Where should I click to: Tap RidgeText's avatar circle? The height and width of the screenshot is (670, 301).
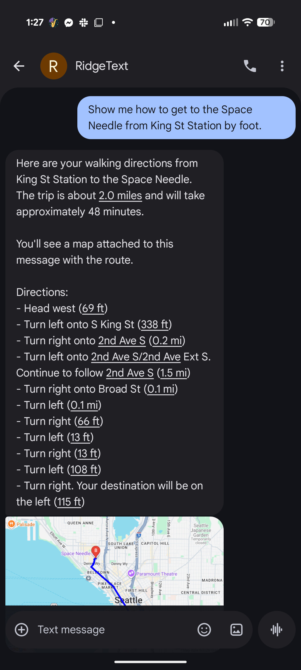(54, 66)
